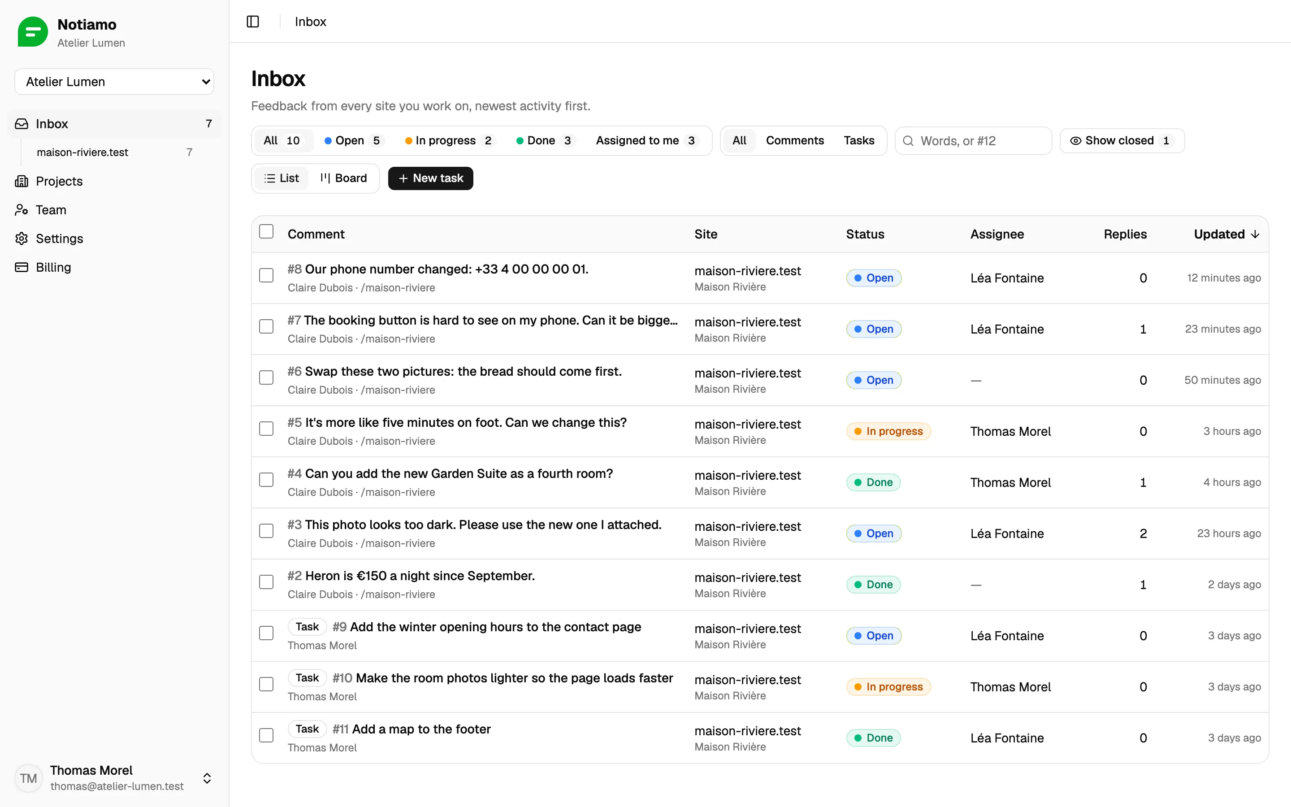The image size is (1291, 807).
Task: Open the Open badge on row #9
Action: [x=874, y=636]
